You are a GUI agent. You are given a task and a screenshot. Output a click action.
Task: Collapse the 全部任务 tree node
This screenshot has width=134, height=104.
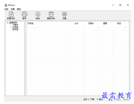coord(7,23)
